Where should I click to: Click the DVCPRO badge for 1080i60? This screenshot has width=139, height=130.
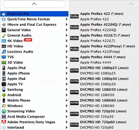(x=74, y=103)
